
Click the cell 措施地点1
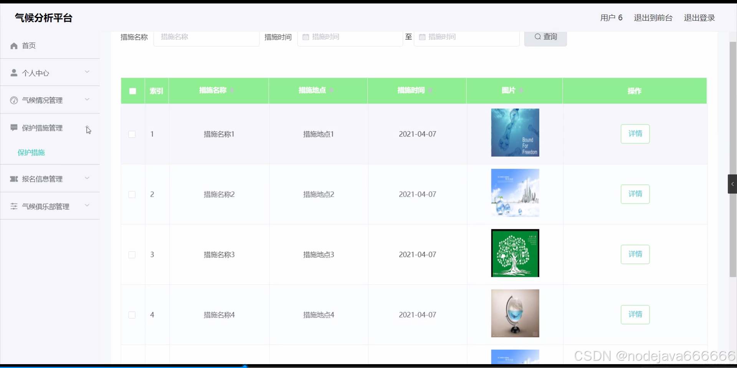(319, 134)
